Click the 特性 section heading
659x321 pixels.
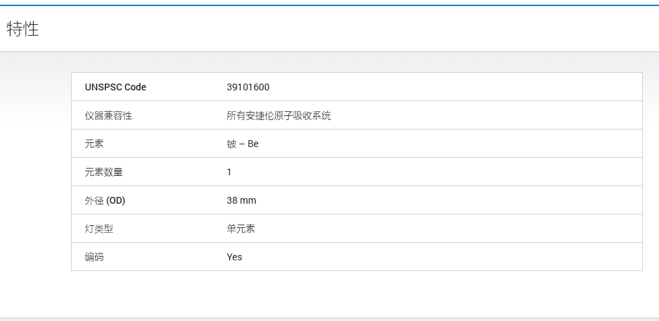pos(23,30)
